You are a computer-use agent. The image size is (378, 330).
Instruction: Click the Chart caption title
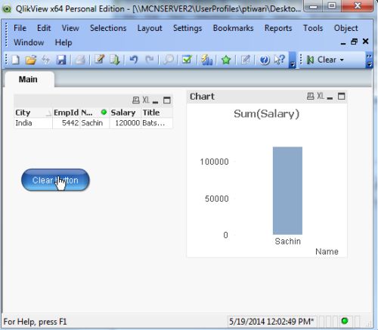pos(202,97)
